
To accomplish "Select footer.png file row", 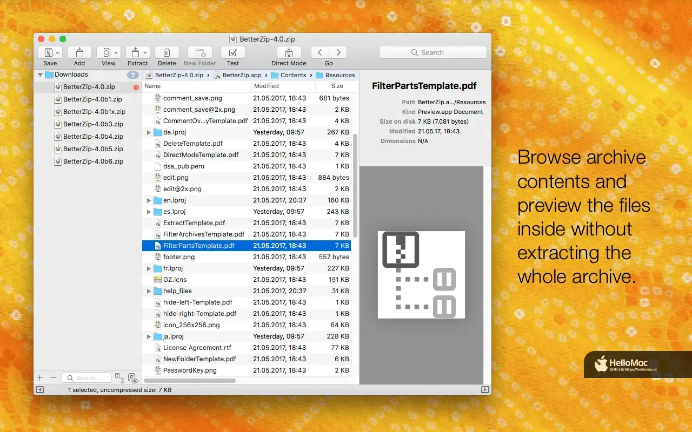I will click(247, 257).
